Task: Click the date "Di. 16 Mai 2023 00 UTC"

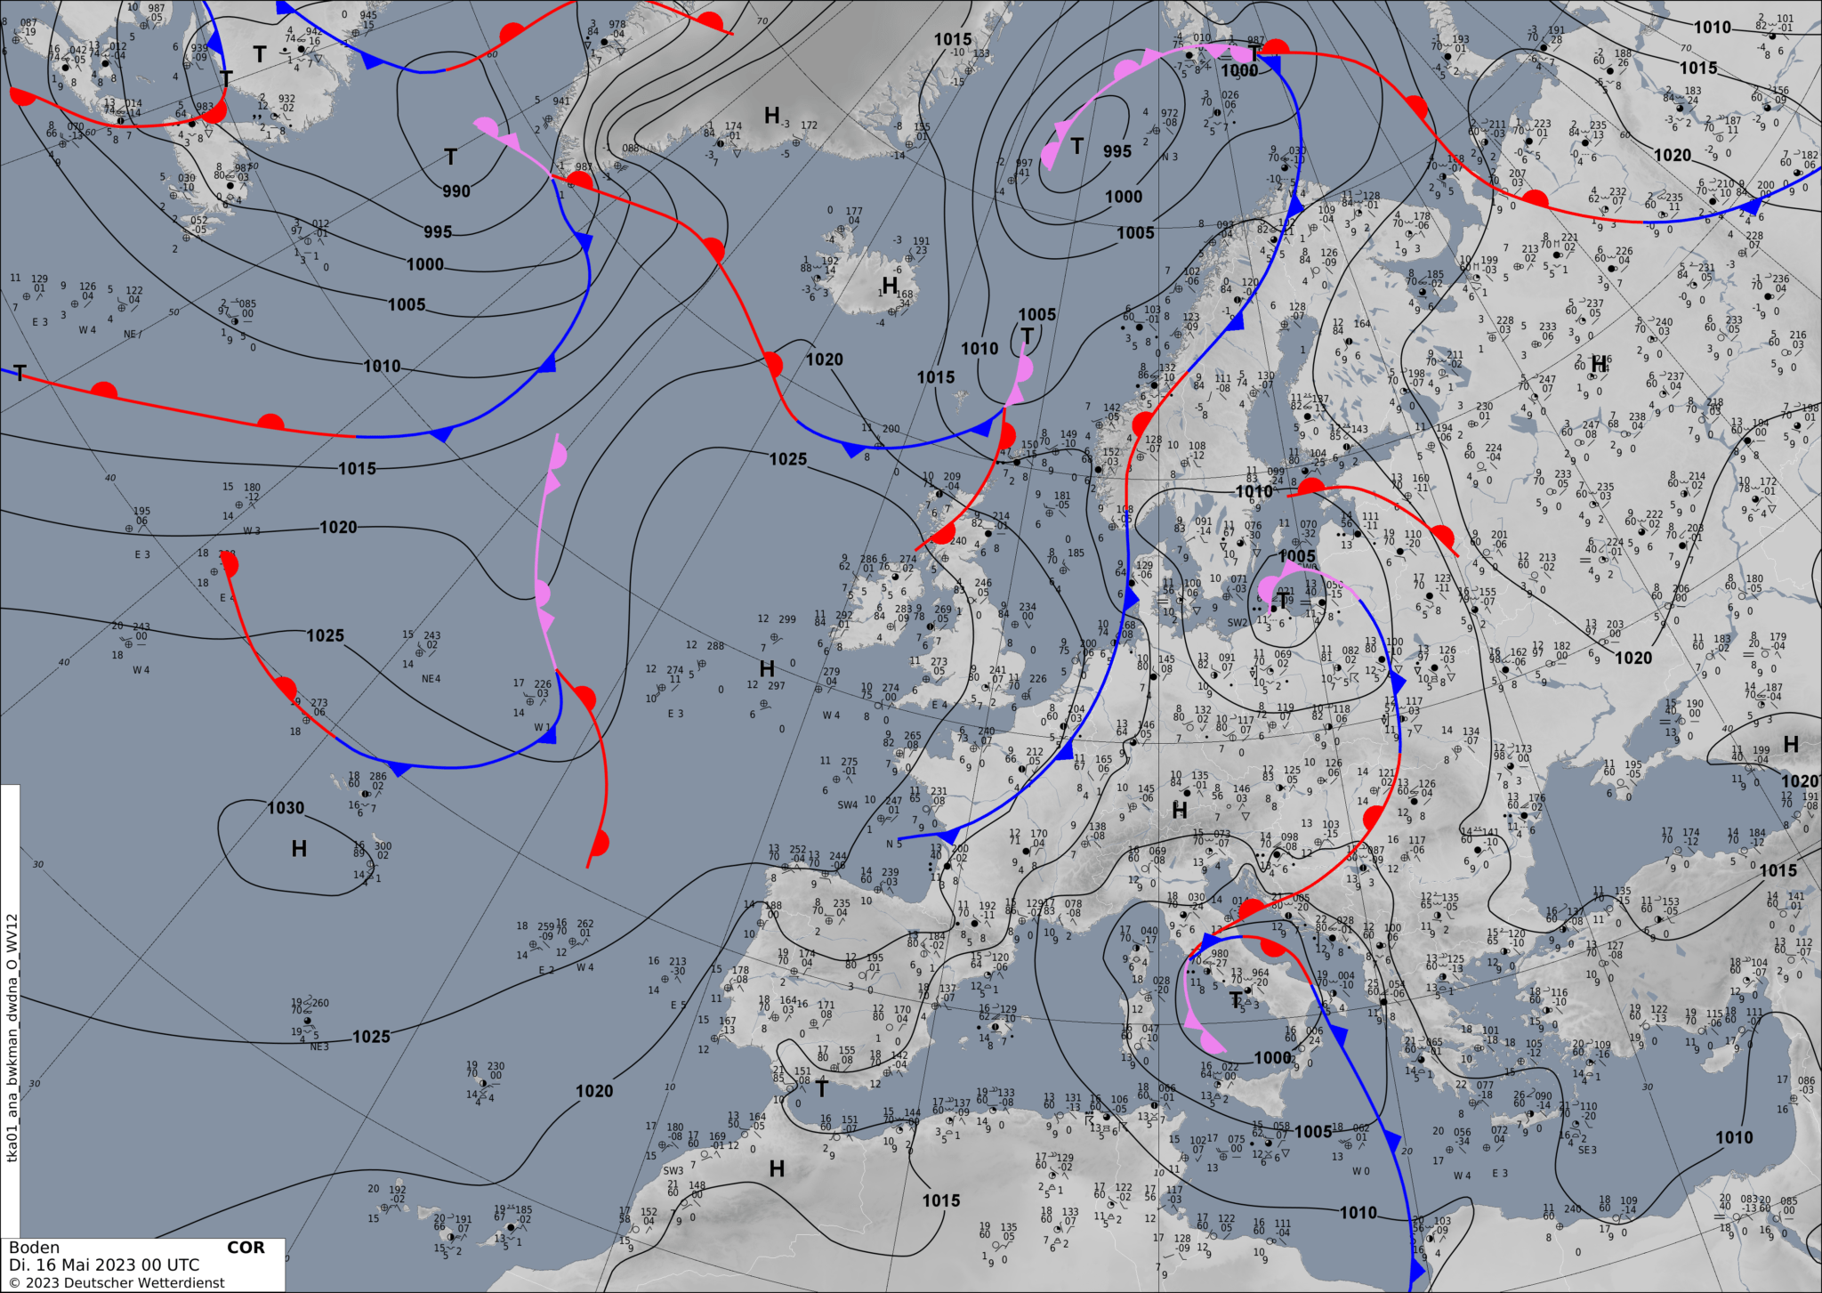Action: (104, 1265)
